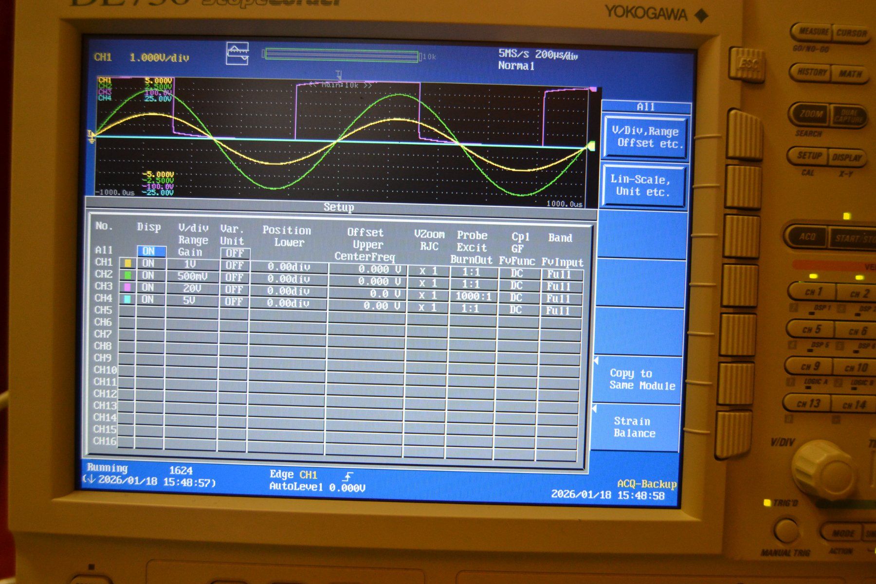Click the Setup panel title
This screenshot has width=876, height=584.
pos(339,208)
